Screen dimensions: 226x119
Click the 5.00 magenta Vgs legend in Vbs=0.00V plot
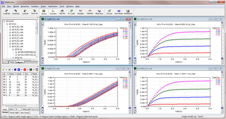(x=218, y=35)
